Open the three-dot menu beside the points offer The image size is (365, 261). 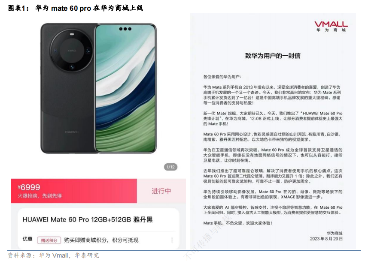(172, 240)
